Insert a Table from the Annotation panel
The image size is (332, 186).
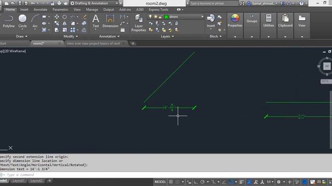(122, 30)
